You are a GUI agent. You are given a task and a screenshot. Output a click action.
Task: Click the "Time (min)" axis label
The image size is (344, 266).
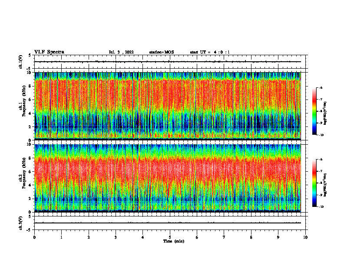coord(174,241)
